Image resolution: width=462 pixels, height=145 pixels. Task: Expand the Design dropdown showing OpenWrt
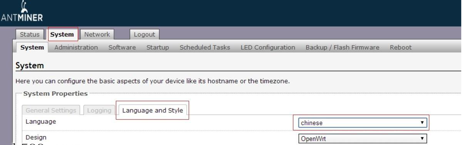(x=363, y=138)
